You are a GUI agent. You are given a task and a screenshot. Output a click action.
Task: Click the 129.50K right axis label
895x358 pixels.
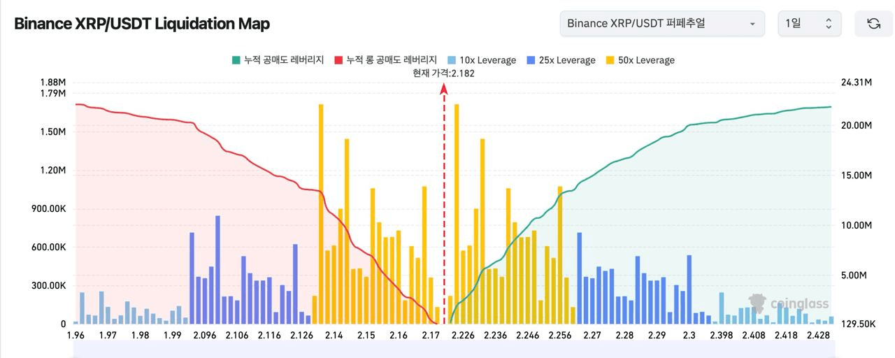point(859,324)
